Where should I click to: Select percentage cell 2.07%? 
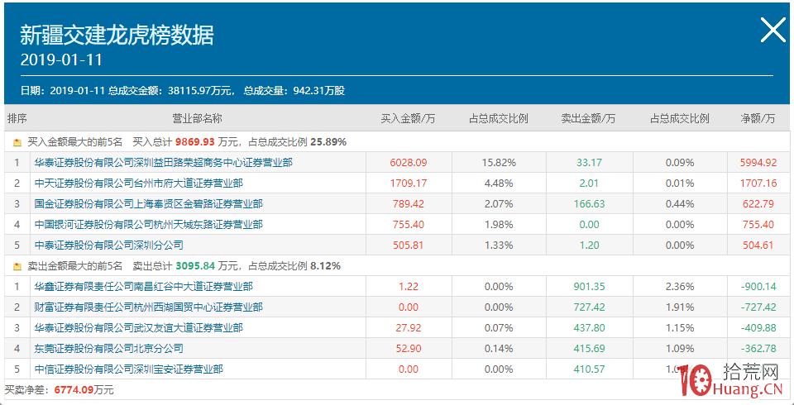click(499, 204)
